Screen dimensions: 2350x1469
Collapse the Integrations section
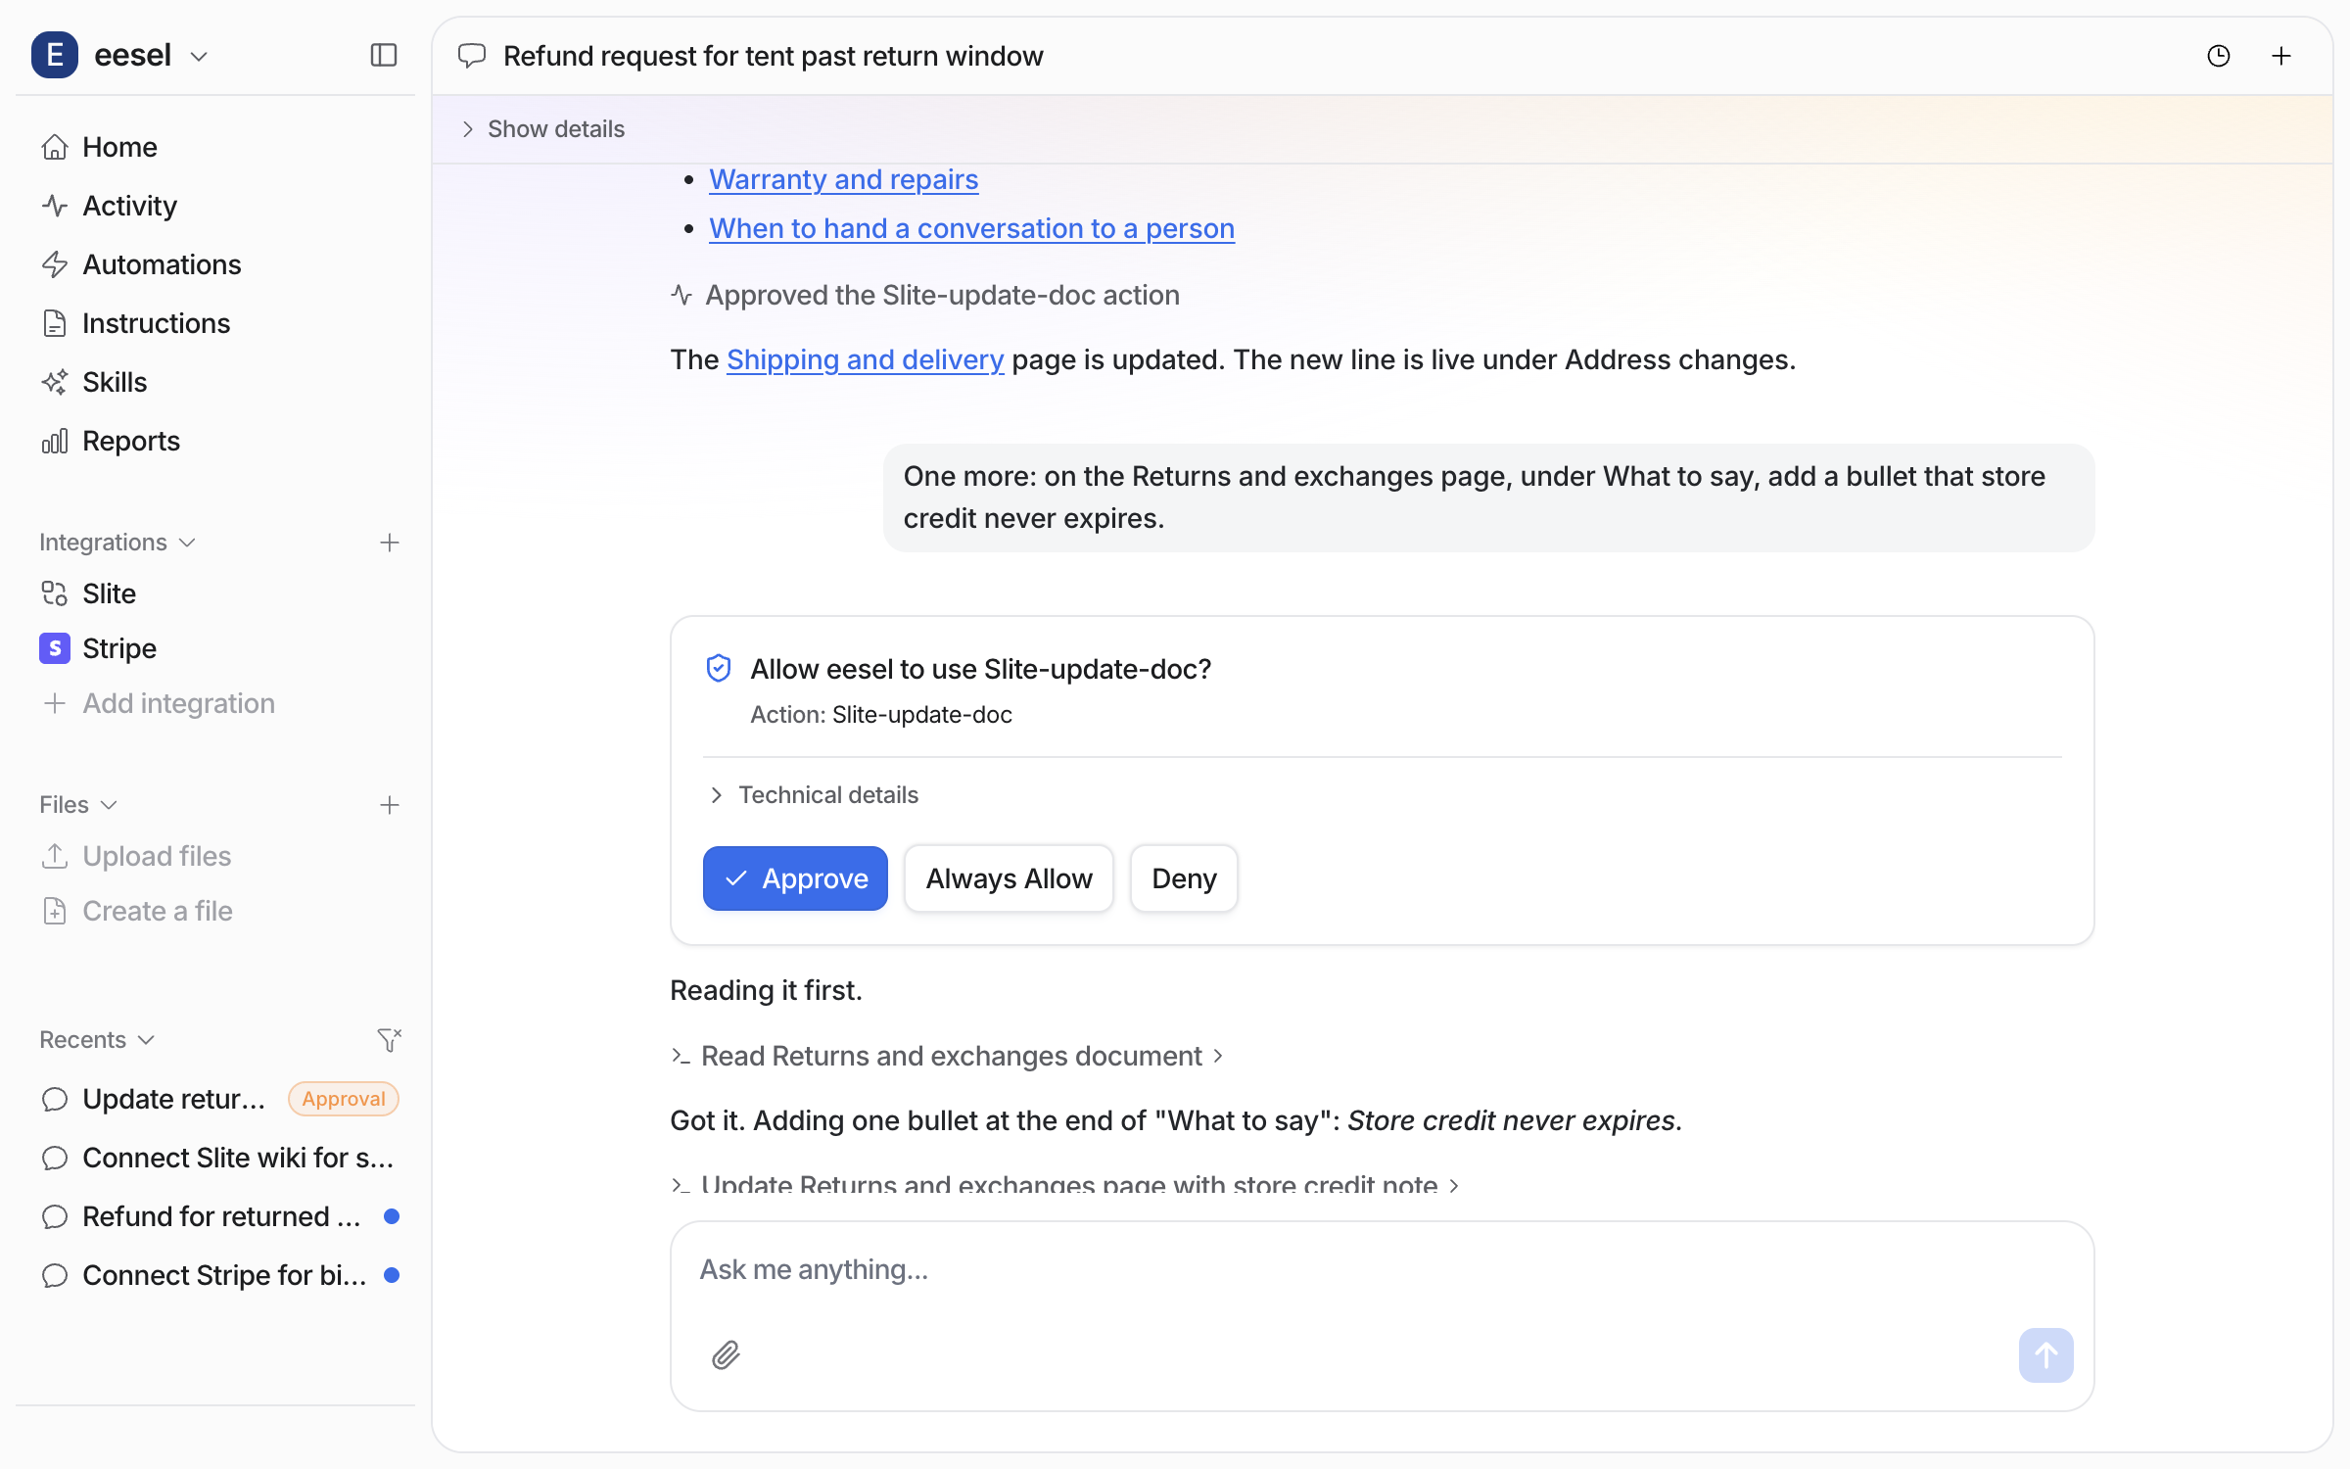pos(117,542)
